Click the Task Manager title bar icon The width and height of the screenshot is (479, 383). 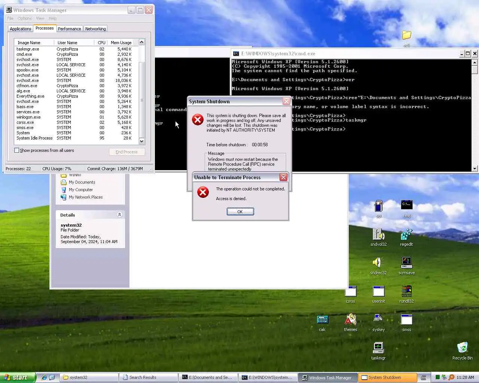point(9,10)
